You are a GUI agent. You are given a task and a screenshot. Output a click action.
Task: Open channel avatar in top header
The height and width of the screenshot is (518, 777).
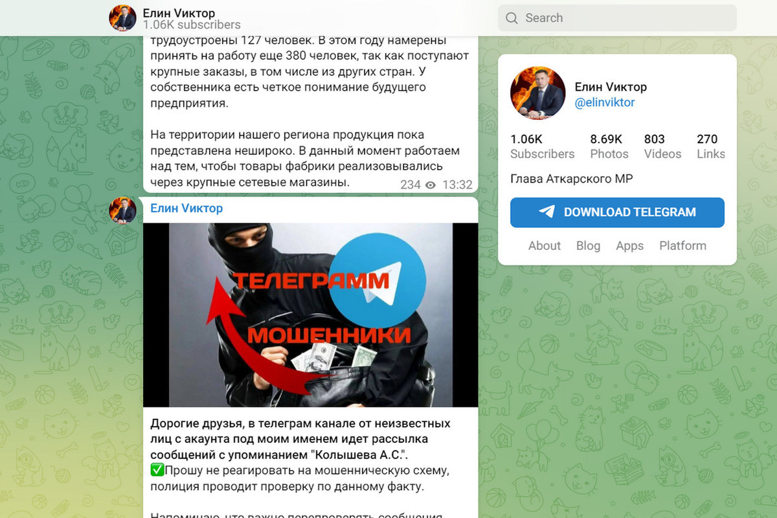tap(122, 18)
